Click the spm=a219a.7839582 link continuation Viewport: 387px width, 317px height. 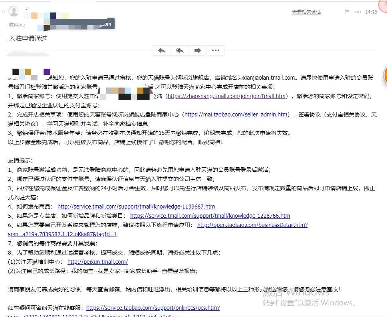click(x=62, y=234)
